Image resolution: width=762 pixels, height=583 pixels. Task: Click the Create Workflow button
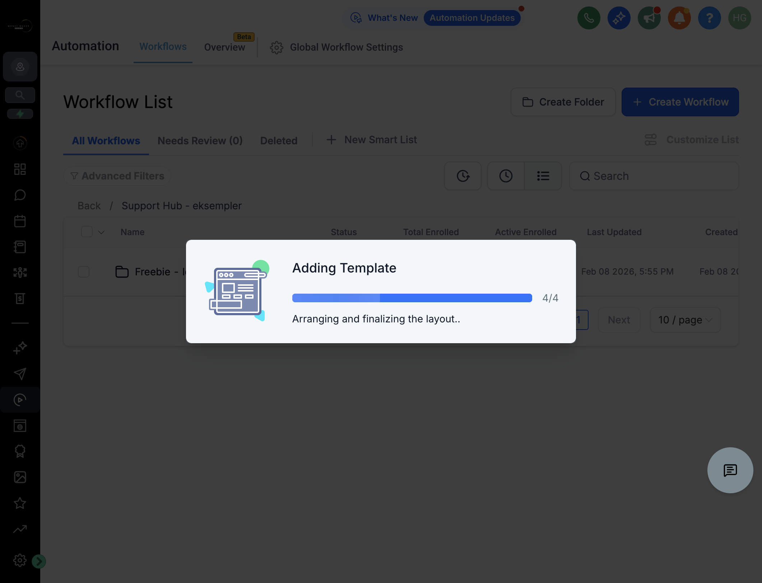coord(680,102)
